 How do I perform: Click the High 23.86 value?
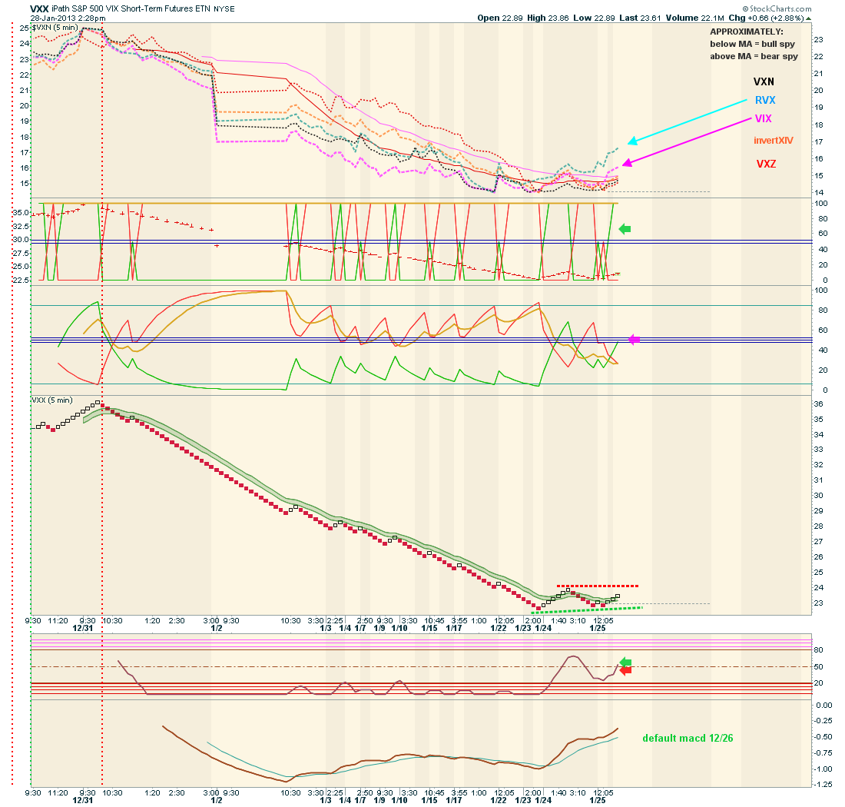click(x=548, y=18)
